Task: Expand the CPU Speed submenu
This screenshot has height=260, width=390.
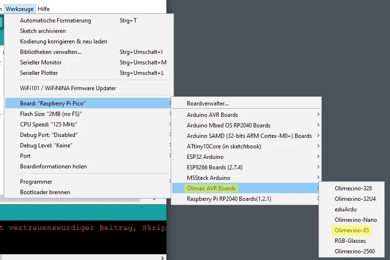Action: (46, 125)
